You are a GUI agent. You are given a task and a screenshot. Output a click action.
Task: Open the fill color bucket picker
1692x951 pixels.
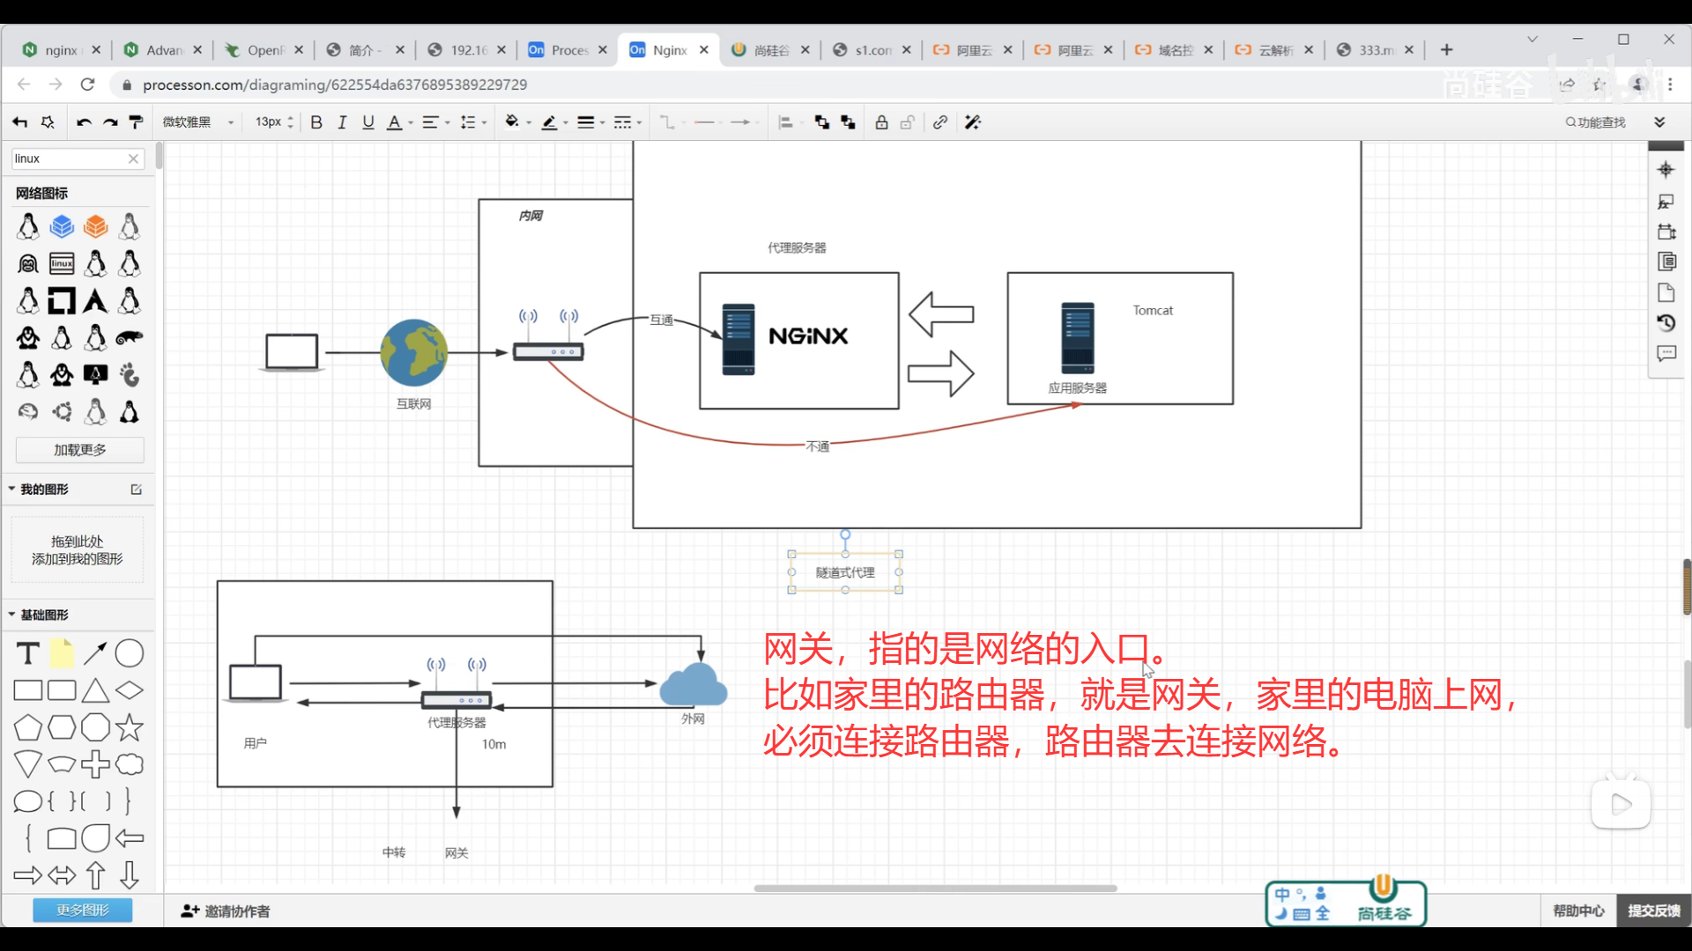512,122
